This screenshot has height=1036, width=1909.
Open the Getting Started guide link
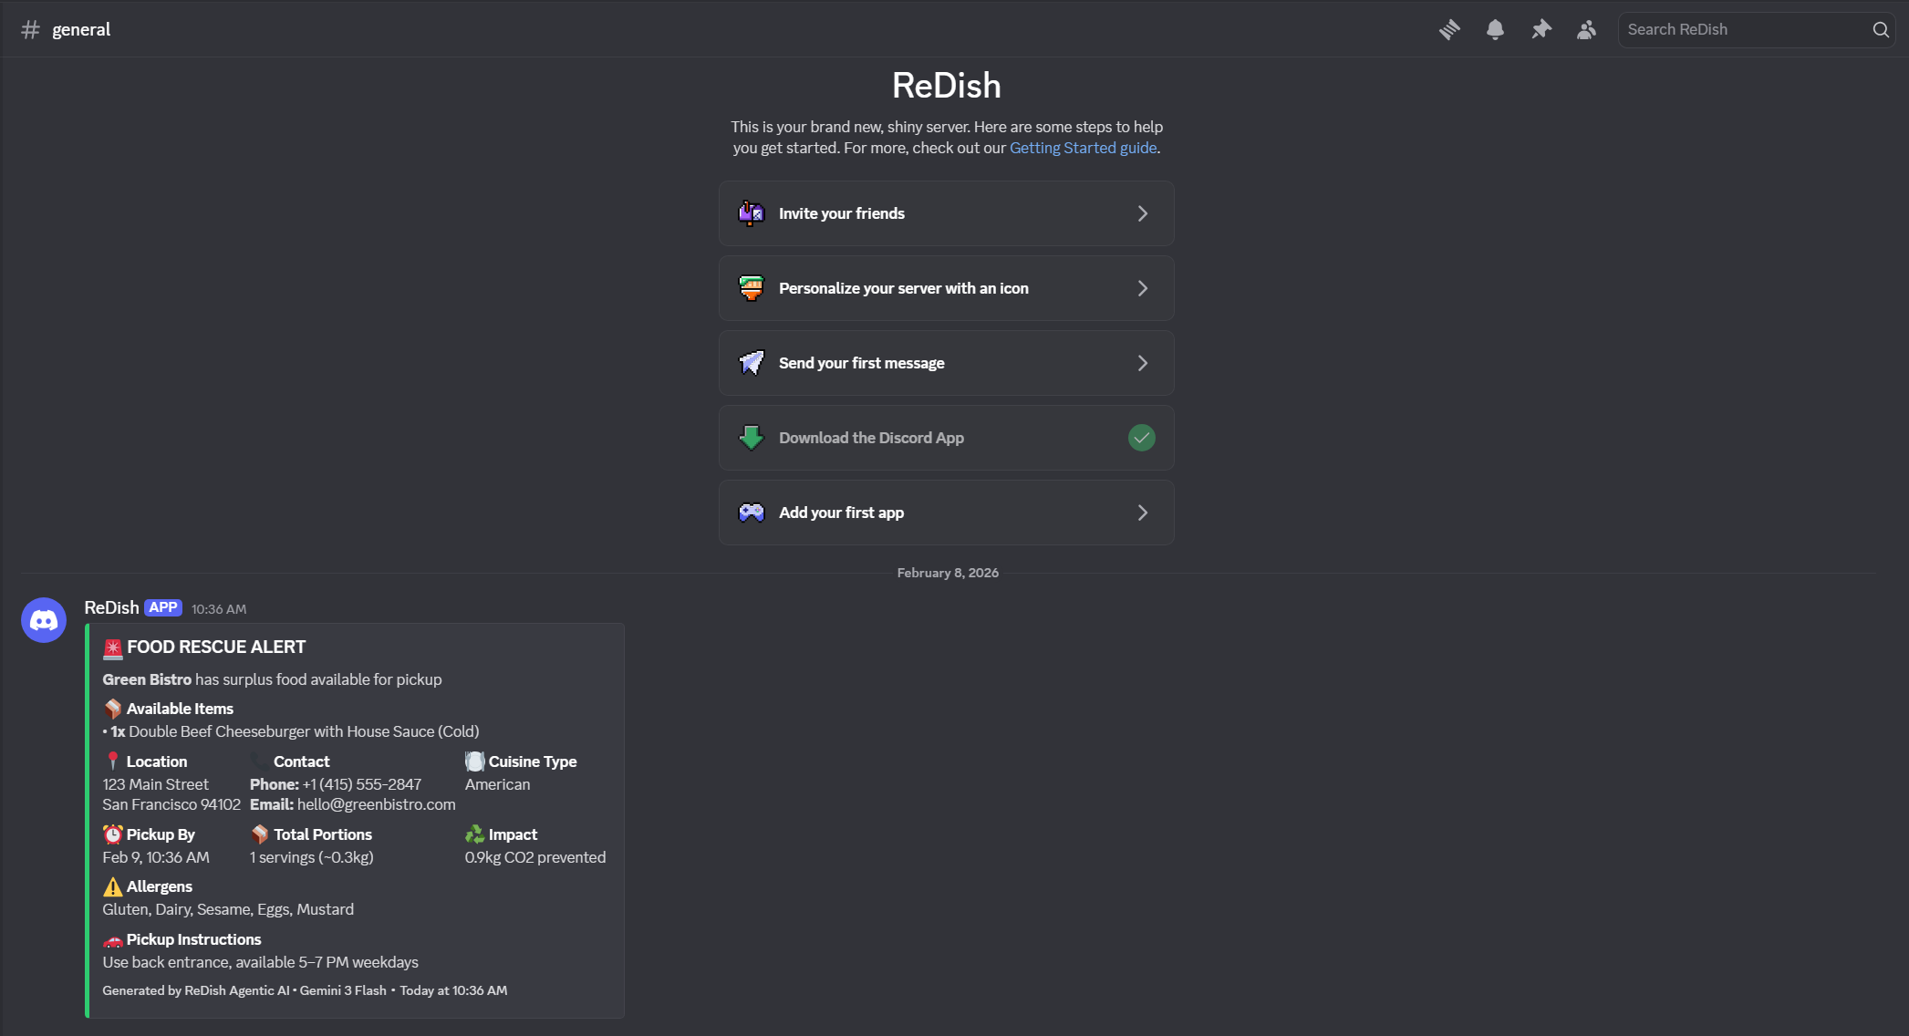(1083, 148)
